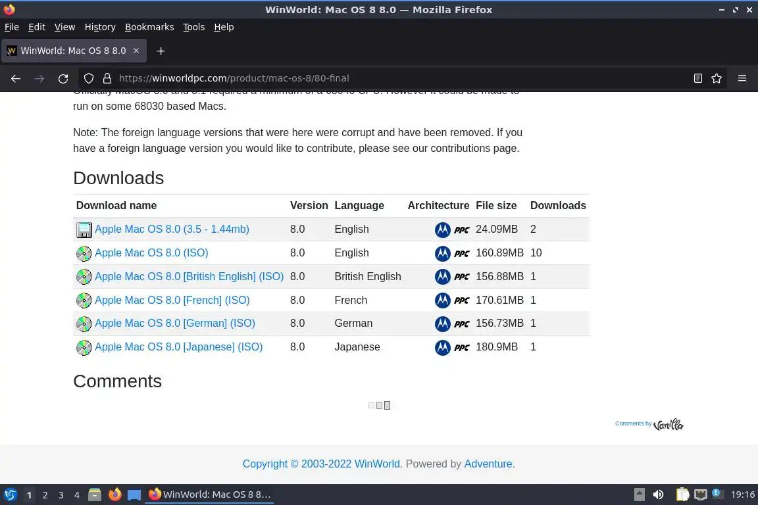The image size is (758, 505).
Task: Open the File menu
Action: point(12,27)
